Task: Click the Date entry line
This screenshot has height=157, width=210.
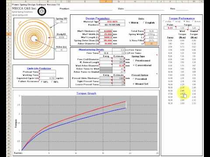Action: [x=144, y=9]
